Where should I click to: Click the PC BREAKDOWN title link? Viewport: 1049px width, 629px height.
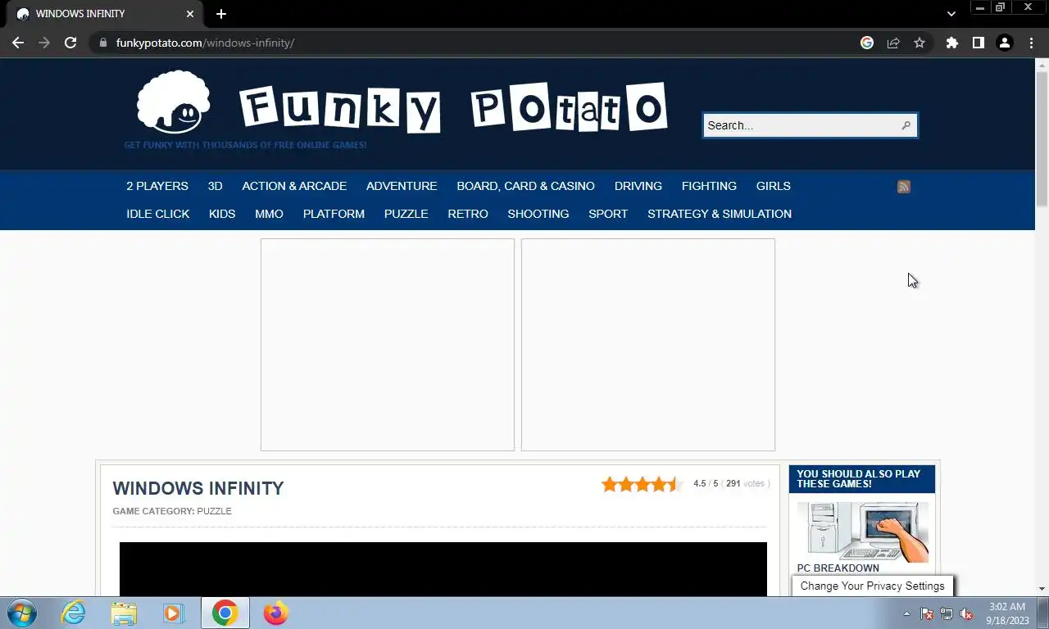pos(838,568)
